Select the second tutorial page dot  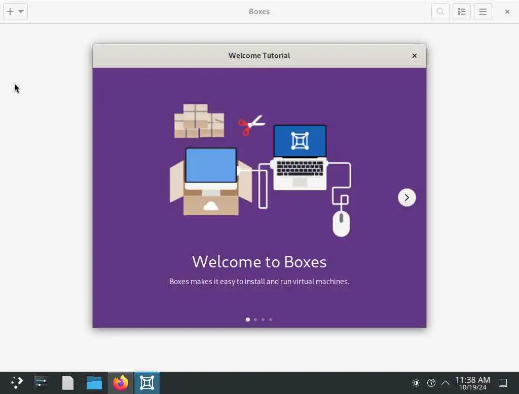(x=255, y=320)
